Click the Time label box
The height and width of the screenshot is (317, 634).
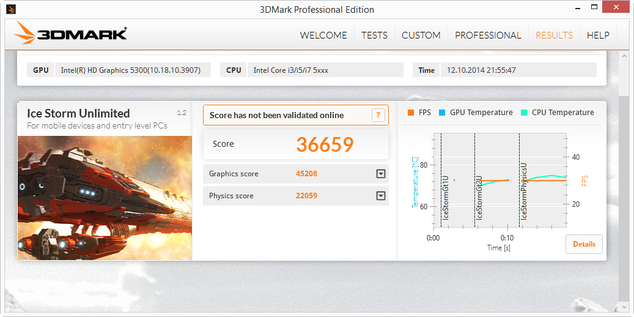426,70
